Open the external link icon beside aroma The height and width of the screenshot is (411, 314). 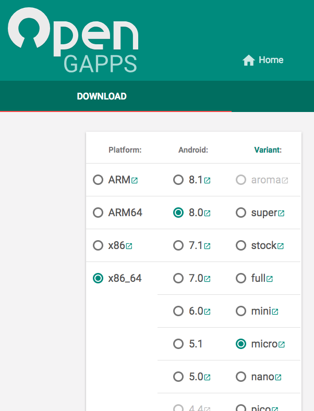click(285, 180)
